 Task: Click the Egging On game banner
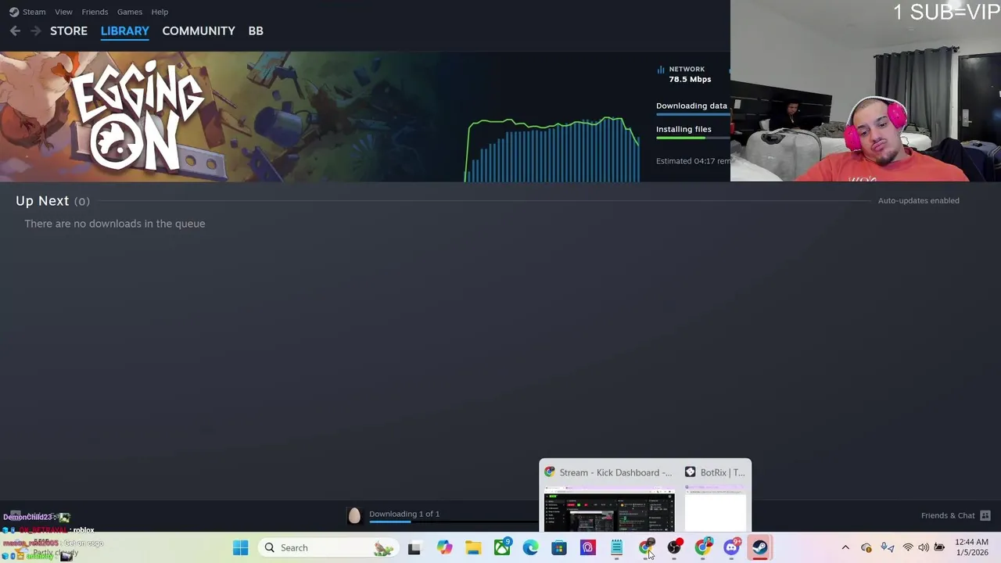[231, 117]
